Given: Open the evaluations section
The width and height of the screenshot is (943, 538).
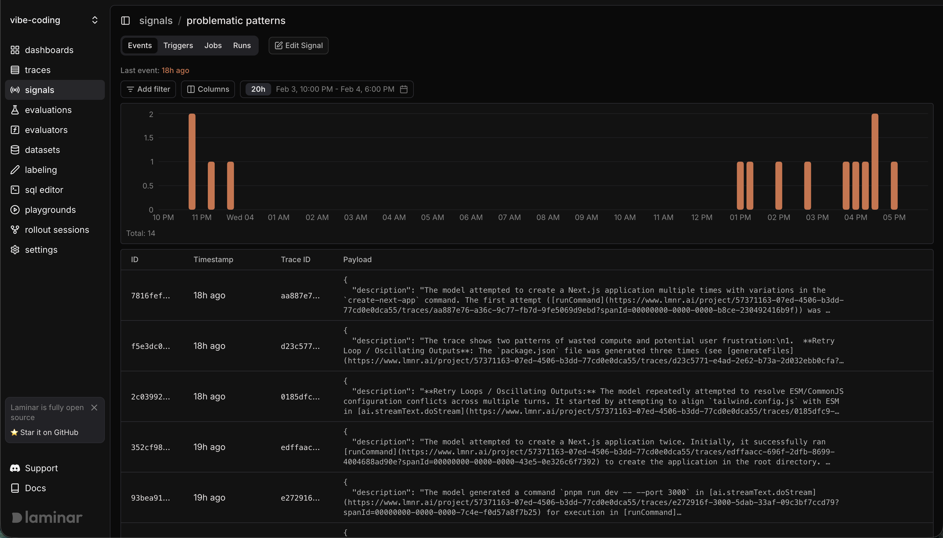Looking at the screenshot, I should [x=48, y=110].
